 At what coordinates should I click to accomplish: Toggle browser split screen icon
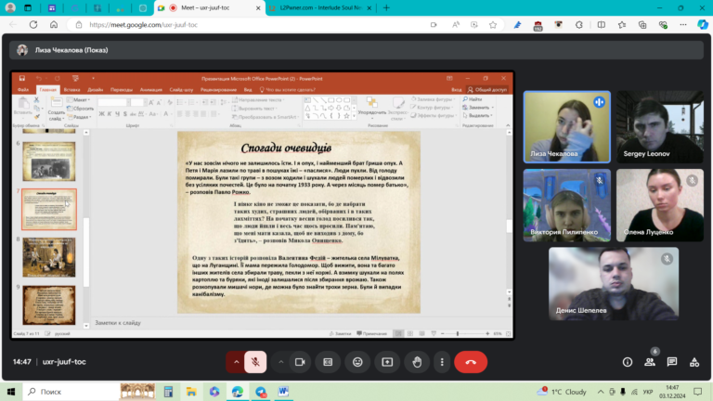602,24
